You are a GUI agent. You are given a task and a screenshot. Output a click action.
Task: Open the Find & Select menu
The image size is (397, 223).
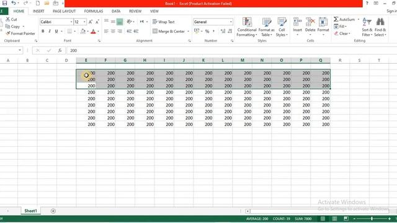(x=380, y=27)
